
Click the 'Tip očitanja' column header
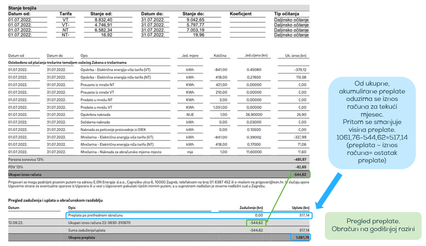tap(286, 14)
